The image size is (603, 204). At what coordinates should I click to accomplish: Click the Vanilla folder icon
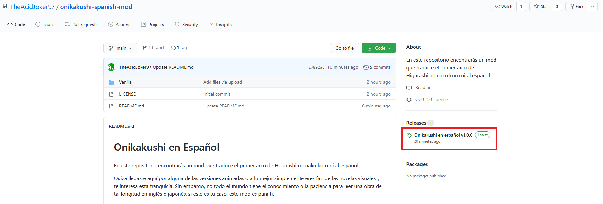(111, 82)
